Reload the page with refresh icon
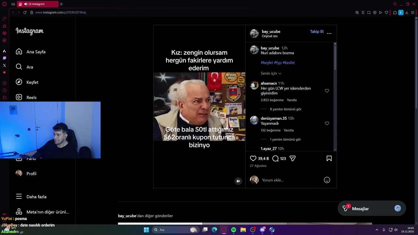Image resolution: width=418 pixels, height=235 pixels. click(25, 12)
